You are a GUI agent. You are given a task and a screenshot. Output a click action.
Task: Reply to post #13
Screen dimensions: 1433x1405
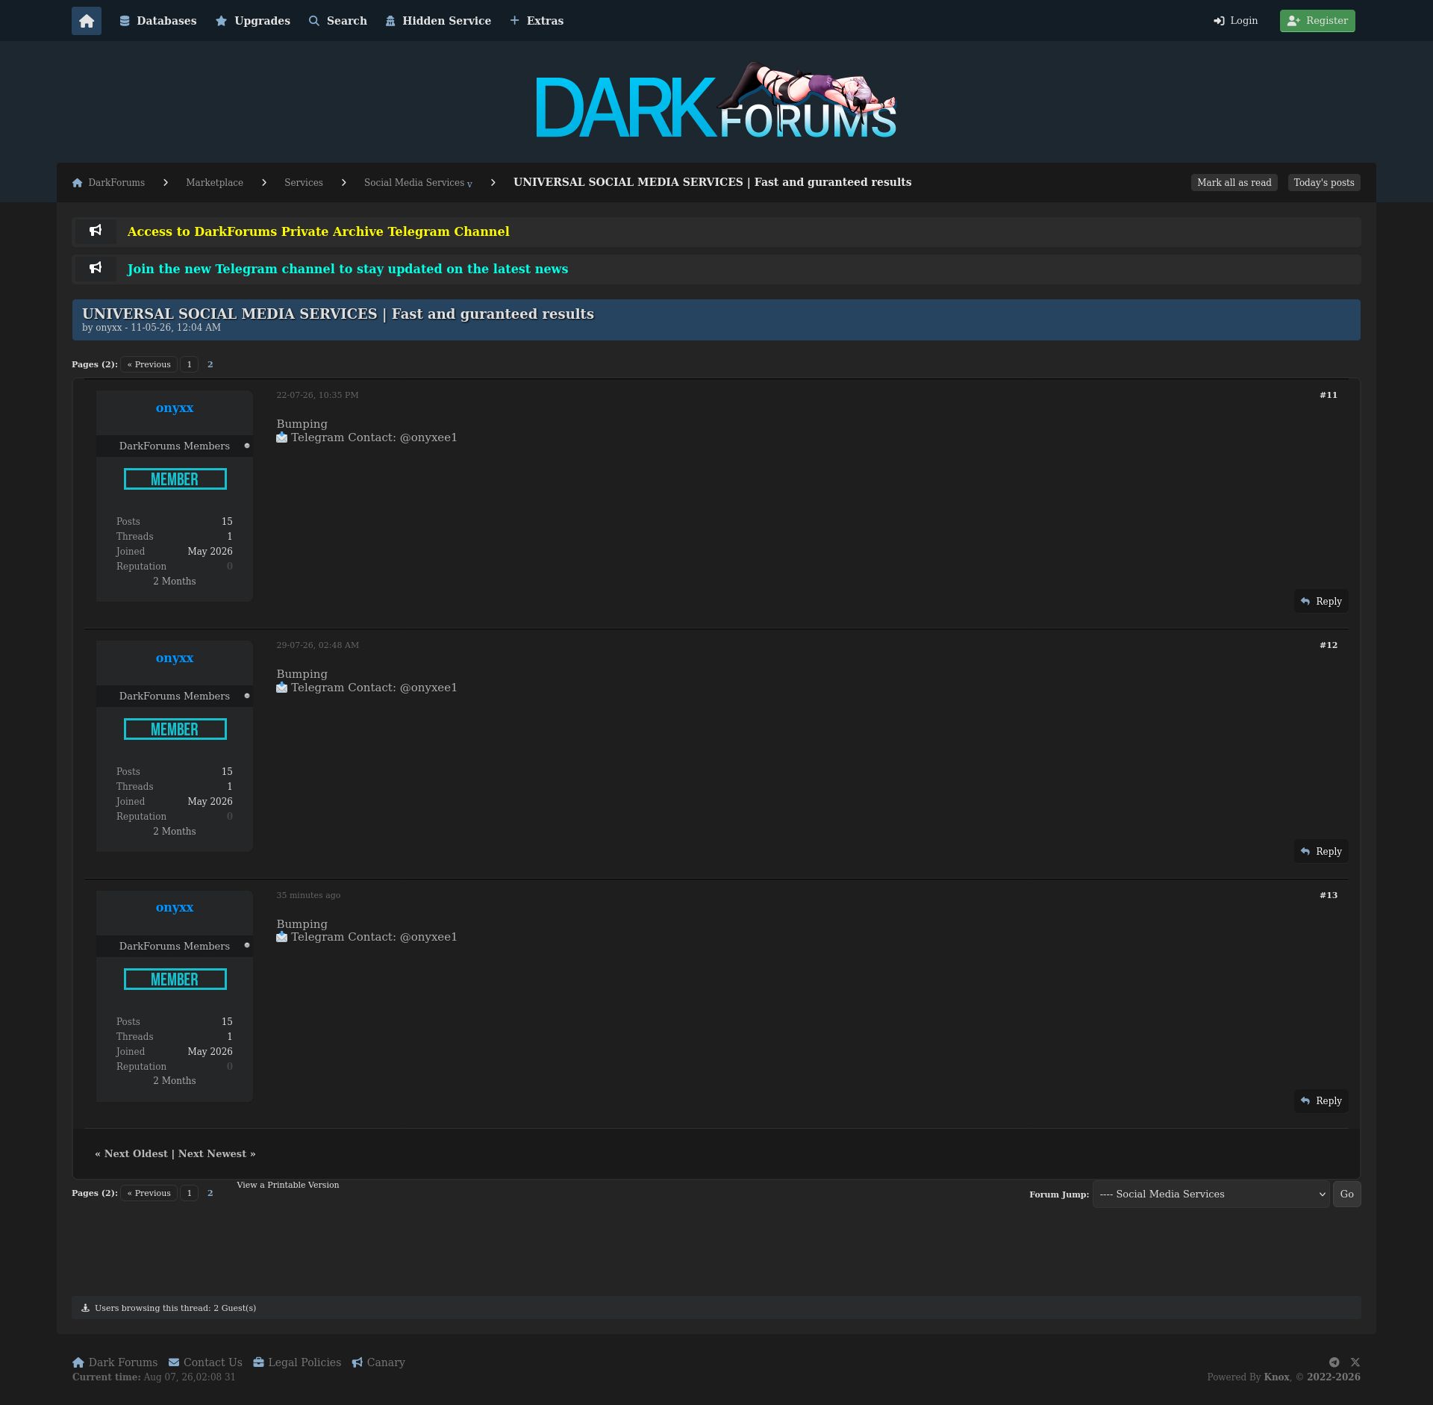1321,1101
